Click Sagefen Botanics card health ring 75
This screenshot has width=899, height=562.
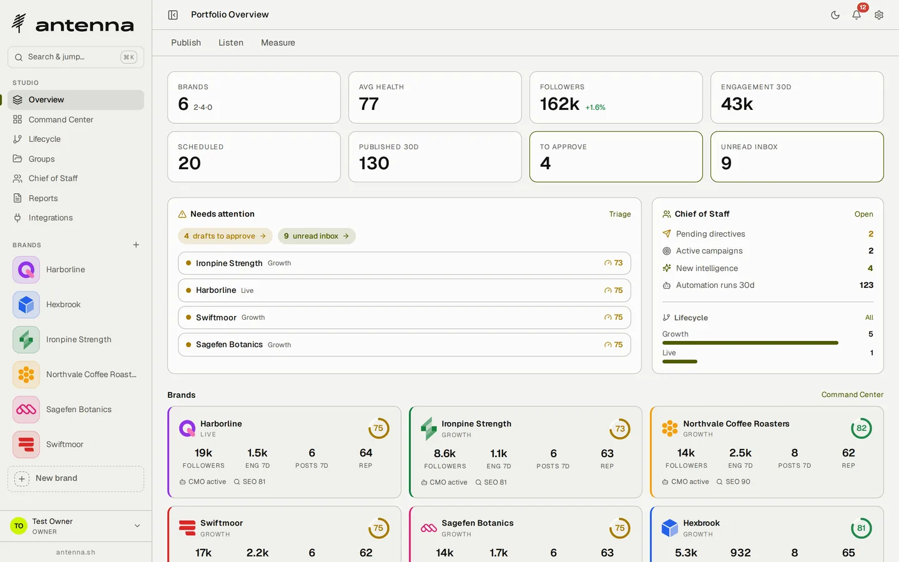click(x=620, y=528)
